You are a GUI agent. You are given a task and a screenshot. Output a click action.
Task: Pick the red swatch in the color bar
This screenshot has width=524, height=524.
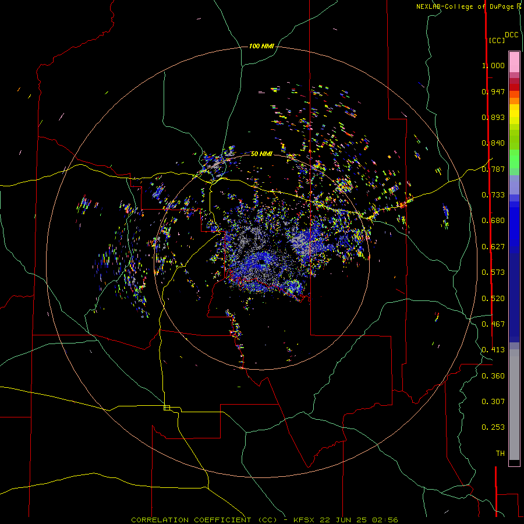pos(514,87)
